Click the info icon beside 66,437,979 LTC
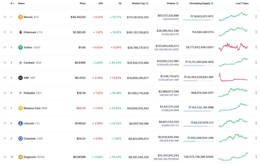Screen dimensions: 260x164 pos(192,123)
